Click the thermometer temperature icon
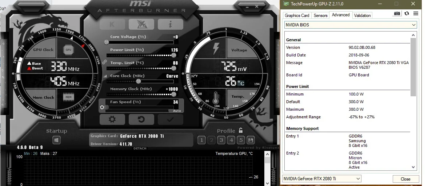 (x=216, y=97)
